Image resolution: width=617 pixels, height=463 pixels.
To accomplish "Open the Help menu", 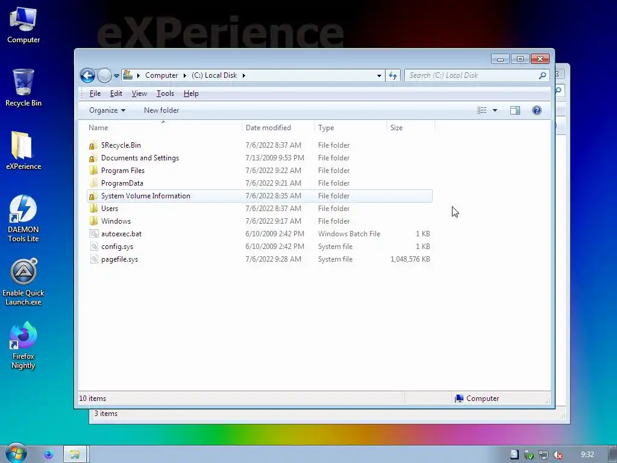I will pyautogui.click(x=191, y=93).
